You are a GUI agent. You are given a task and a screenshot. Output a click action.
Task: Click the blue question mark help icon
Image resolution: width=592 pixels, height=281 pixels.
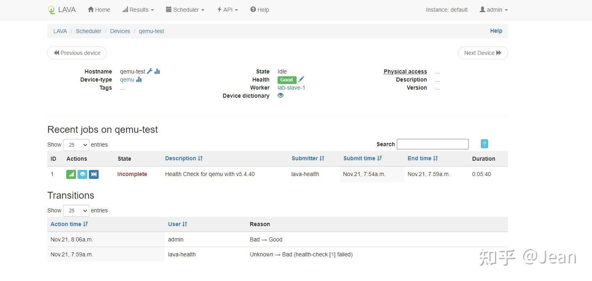485,144
